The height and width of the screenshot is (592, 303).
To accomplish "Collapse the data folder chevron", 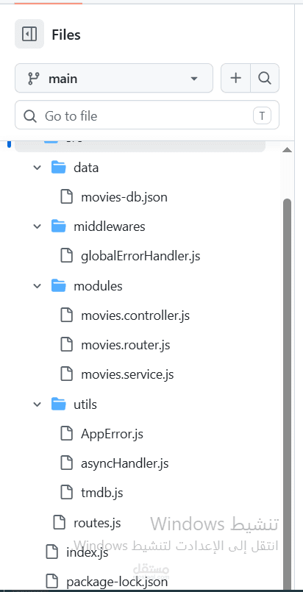I will (37, 167).
